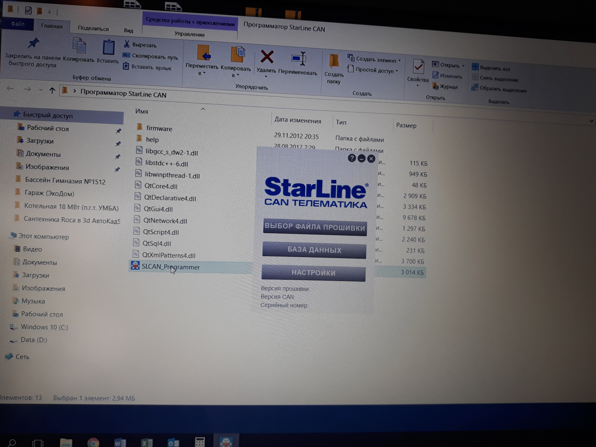The height and width of the screenshot is (447, 596).
Task: Click Word icon in taskbar
Action: pyautogui.click(x=120, y=442)
